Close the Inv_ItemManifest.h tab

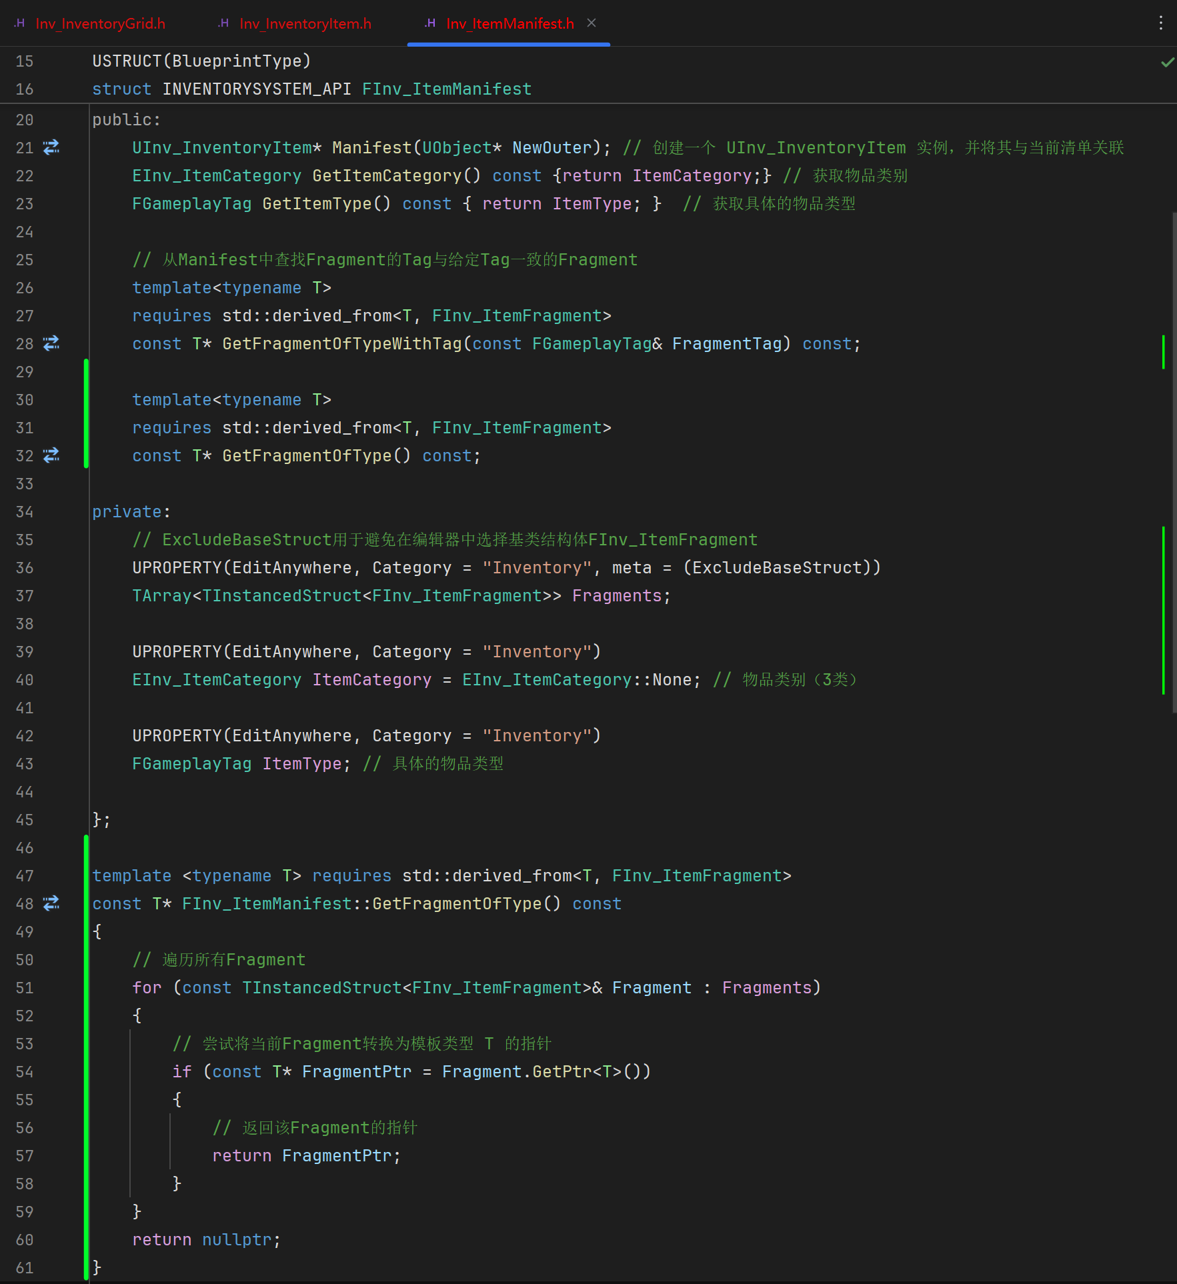592,23
